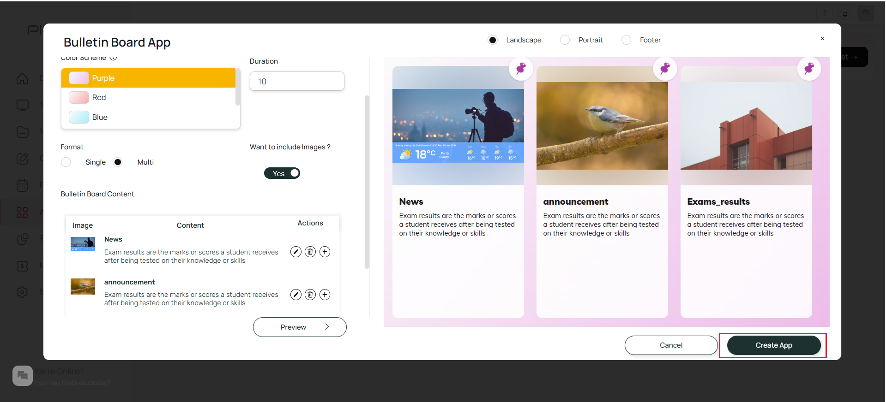This screenshot has width=886, height=402.
Task: Click the Exams_results card heading
Action: [718, 201]
